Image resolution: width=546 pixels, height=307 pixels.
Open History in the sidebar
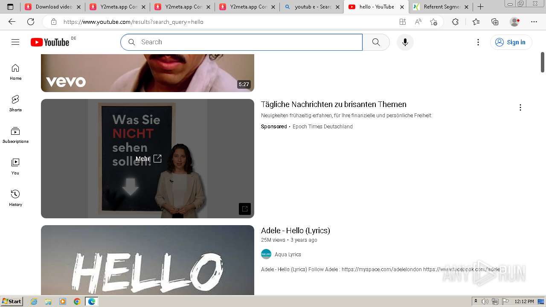click(x=15, y=198)
